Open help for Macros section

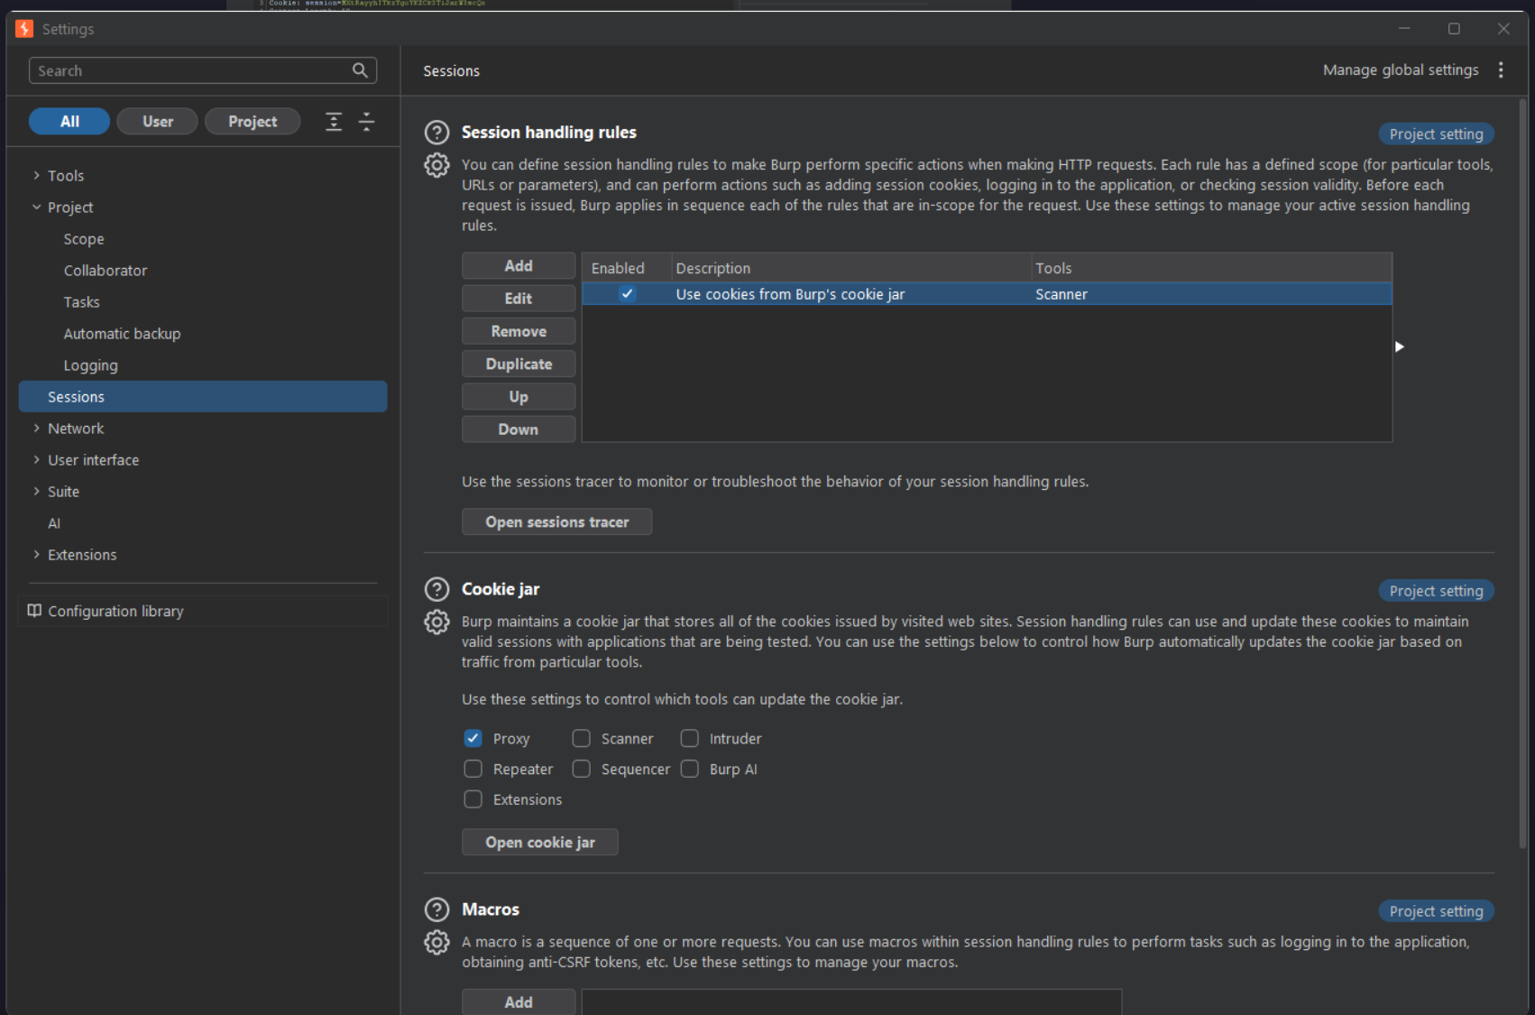tap(437, 909)
